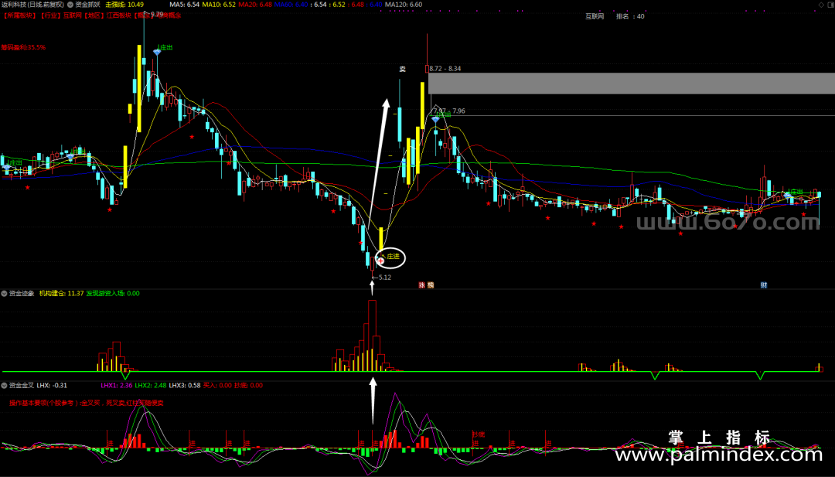Click LHX3: 0.58 indicator value
This screenshot has width=835, height=477.
click(x=185, y=386)
